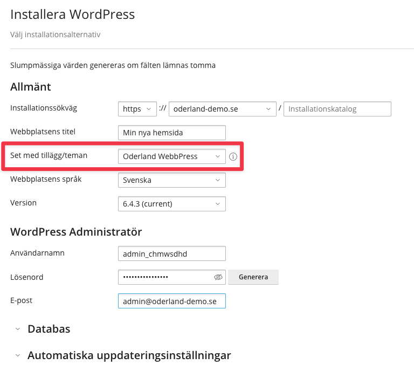Click the Installationssökväg label
The height and width of the screenshot is (385, 414).
pos(44,108)
